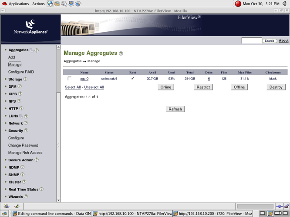Click the browser security lock status icon
The image size is (290, 217).
[x=287, y=206]
